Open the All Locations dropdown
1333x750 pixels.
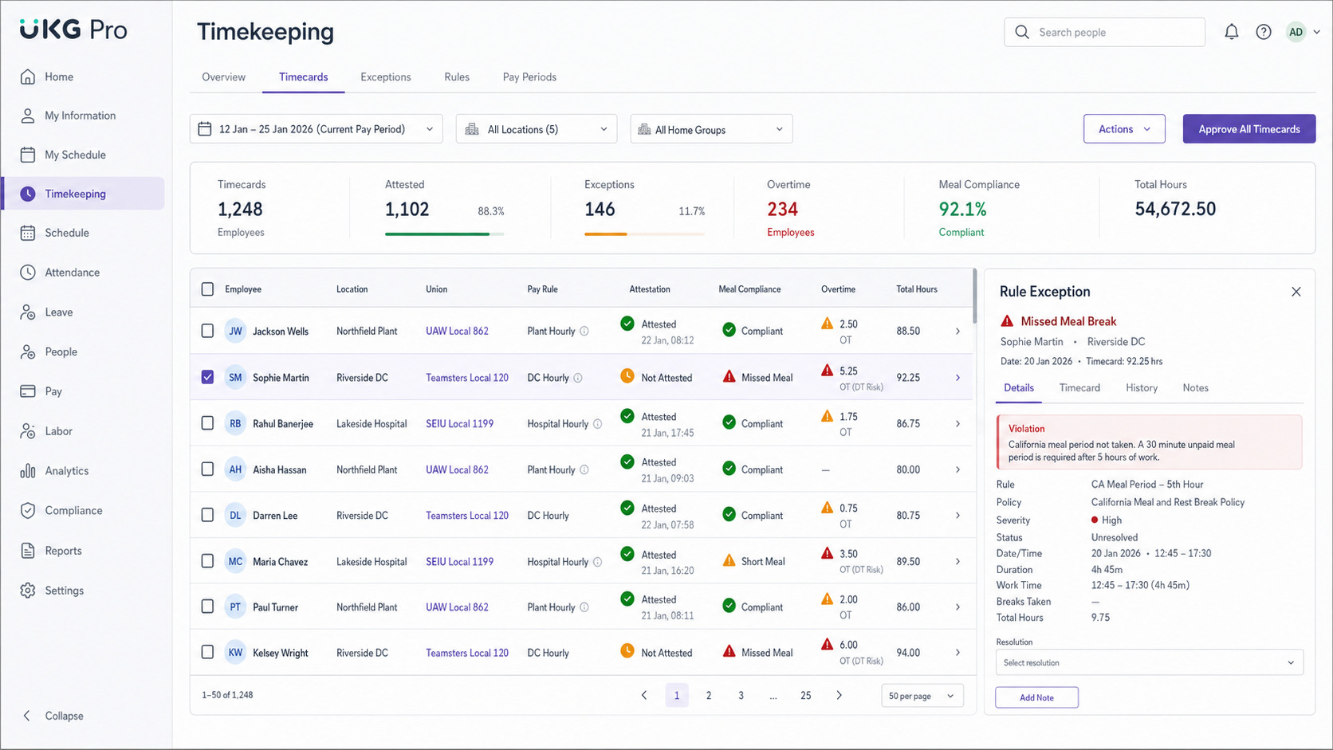coord(537,129)
